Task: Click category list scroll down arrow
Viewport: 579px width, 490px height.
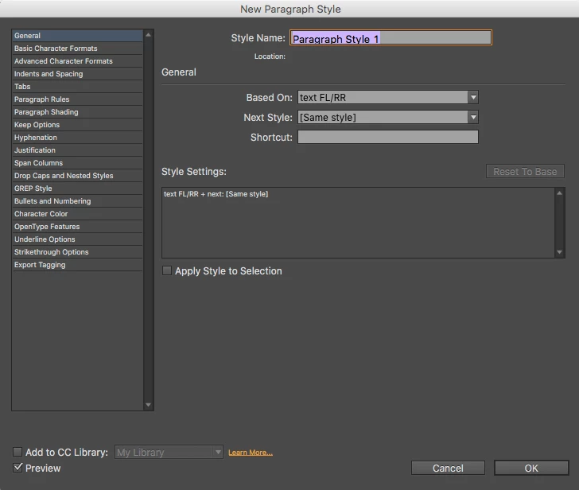Action: 149,405
